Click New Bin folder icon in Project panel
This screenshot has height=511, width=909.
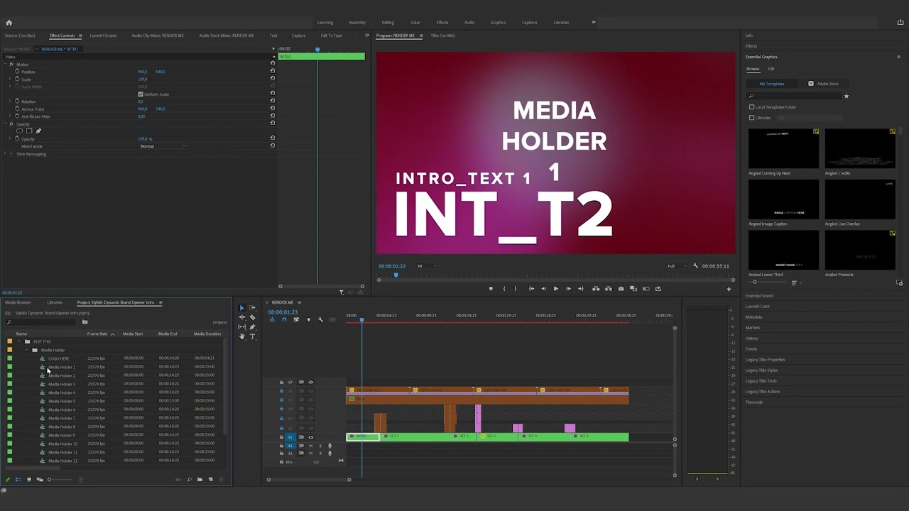tap(200, 480)
